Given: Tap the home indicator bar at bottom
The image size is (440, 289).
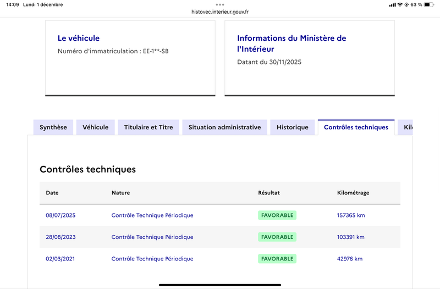Looking at the screenshot, I should click(220, 285).
